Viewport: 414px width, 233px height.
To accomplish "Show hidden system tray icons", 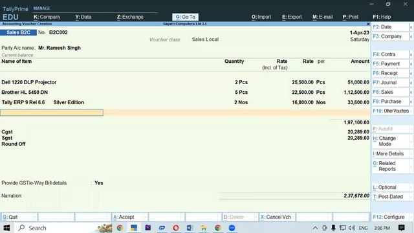I will (x=315, y=228).
